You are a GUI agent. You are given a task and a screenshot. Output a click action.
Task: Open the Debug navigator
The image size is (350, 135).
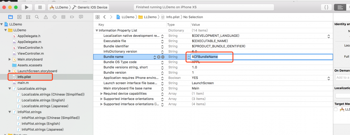(63, 17)
